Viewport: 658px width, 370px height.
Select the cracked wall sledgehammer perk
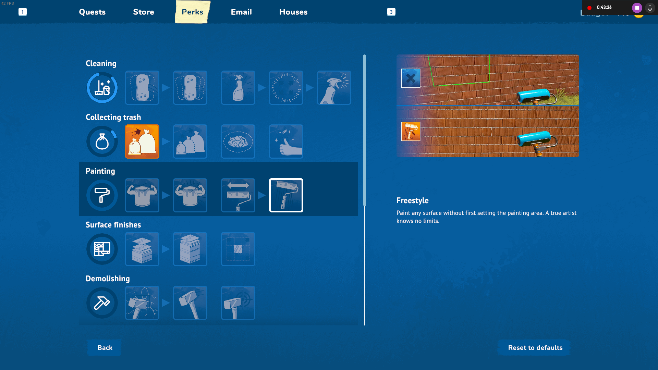[x=142, y=303]
